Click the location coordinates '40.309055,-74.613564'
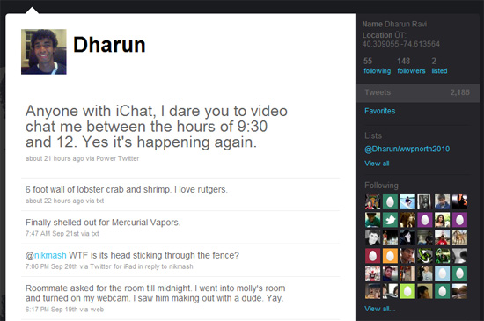484x321 pixels. click(x=401, y=44)
